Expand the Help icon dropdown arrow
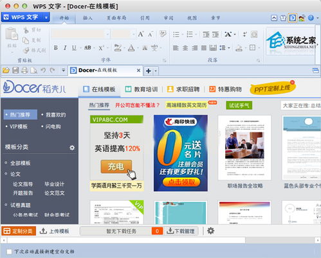The image size is (321, 258). point(318,18)
